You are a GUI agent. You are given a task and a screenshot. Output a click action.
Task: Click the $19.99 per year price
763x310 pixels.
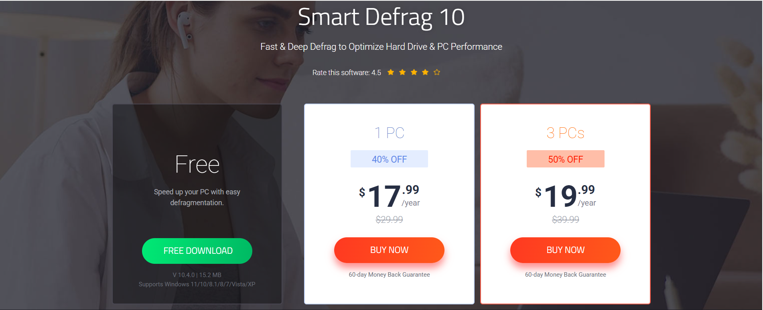pos(565,196)
